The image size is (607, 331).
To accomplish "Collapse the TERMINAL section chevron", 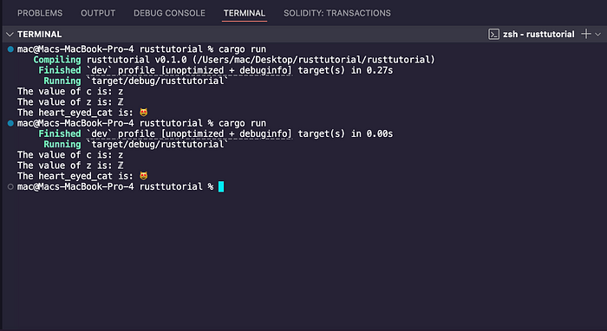I will tap(10, 35).
